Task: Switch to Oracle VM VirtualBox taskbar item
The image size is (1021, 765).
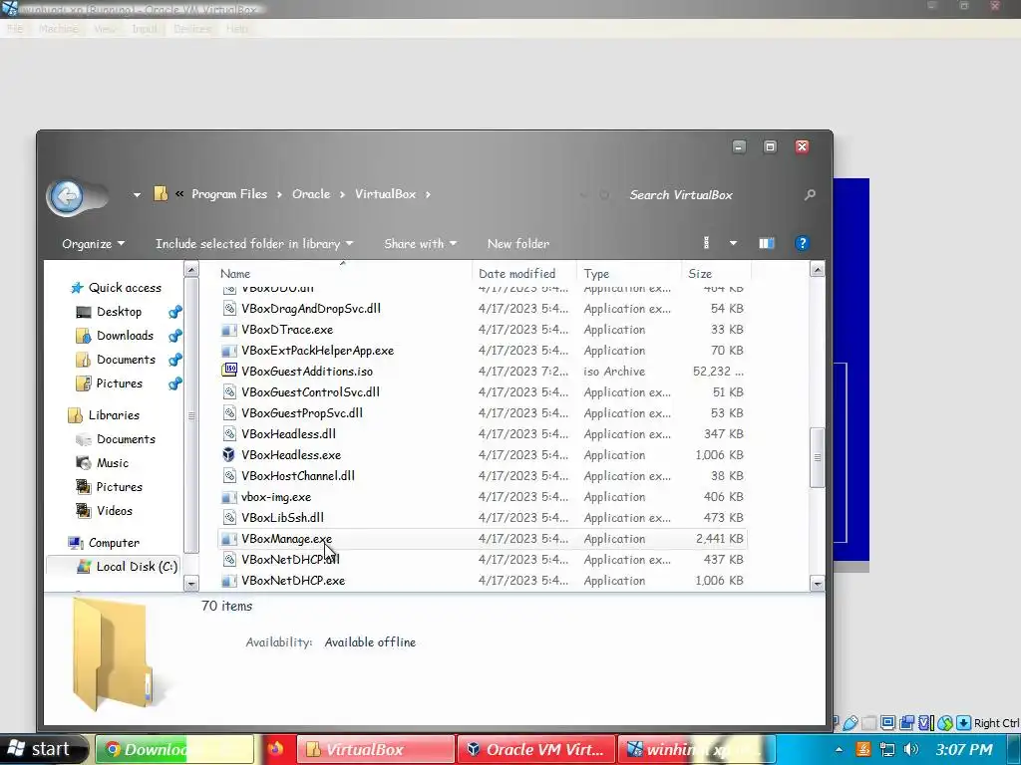Action: click(535, 749)
